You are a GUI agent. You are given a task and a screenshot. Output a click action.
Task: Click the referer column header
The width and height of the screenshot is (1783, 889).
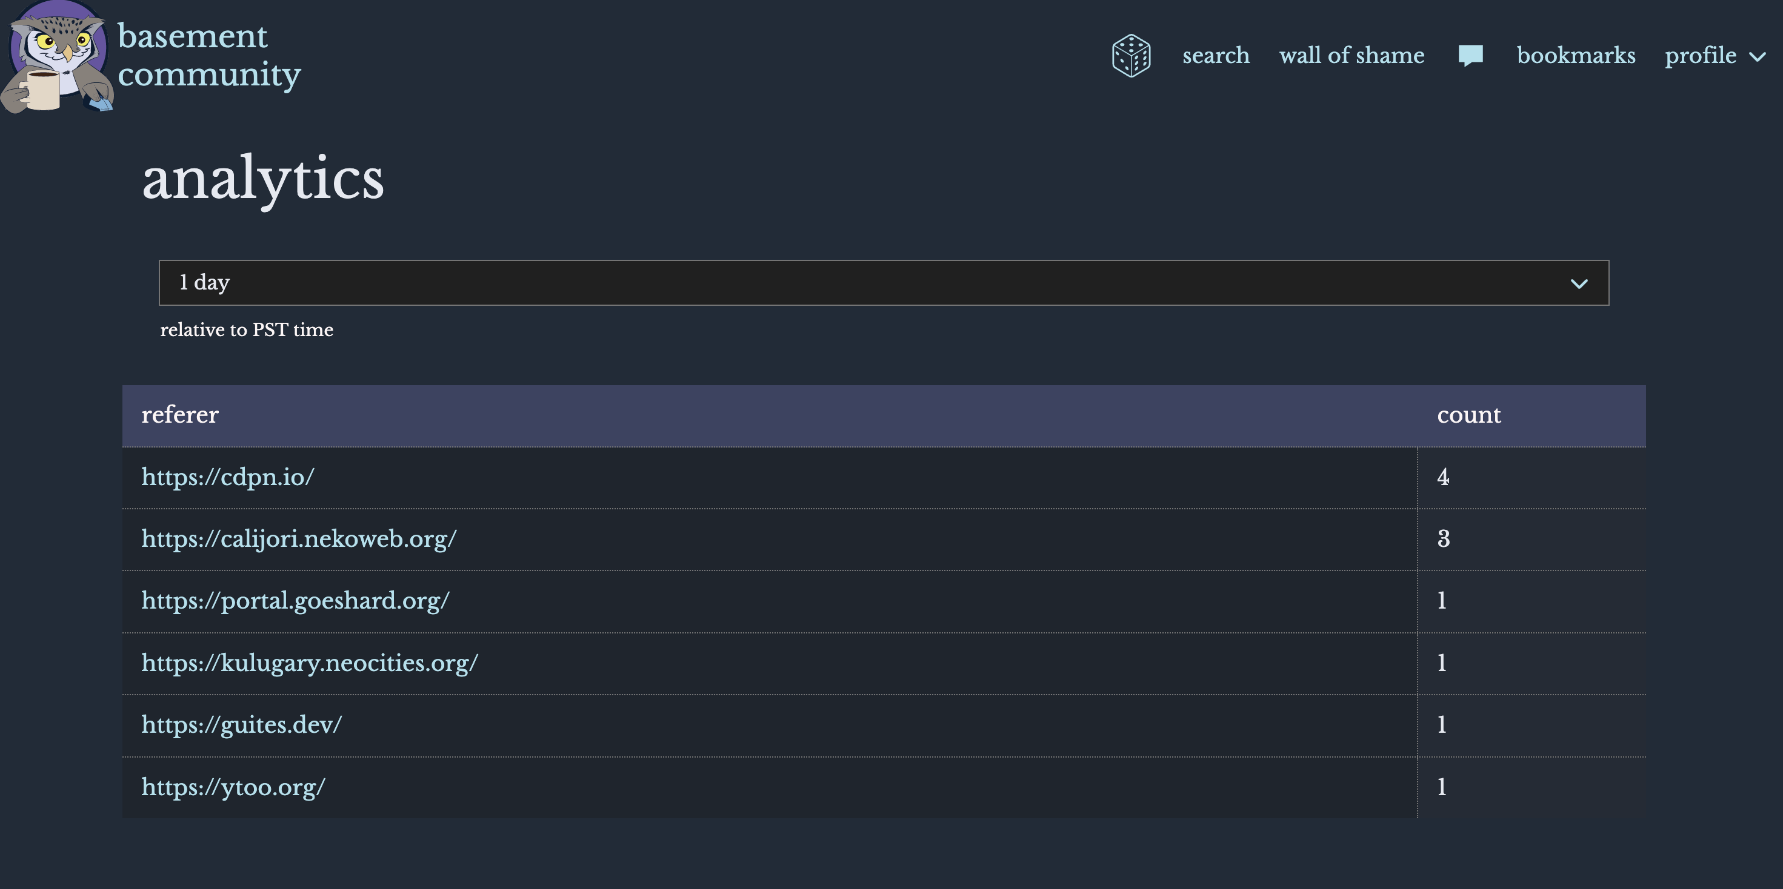click(x=180, y=415)
